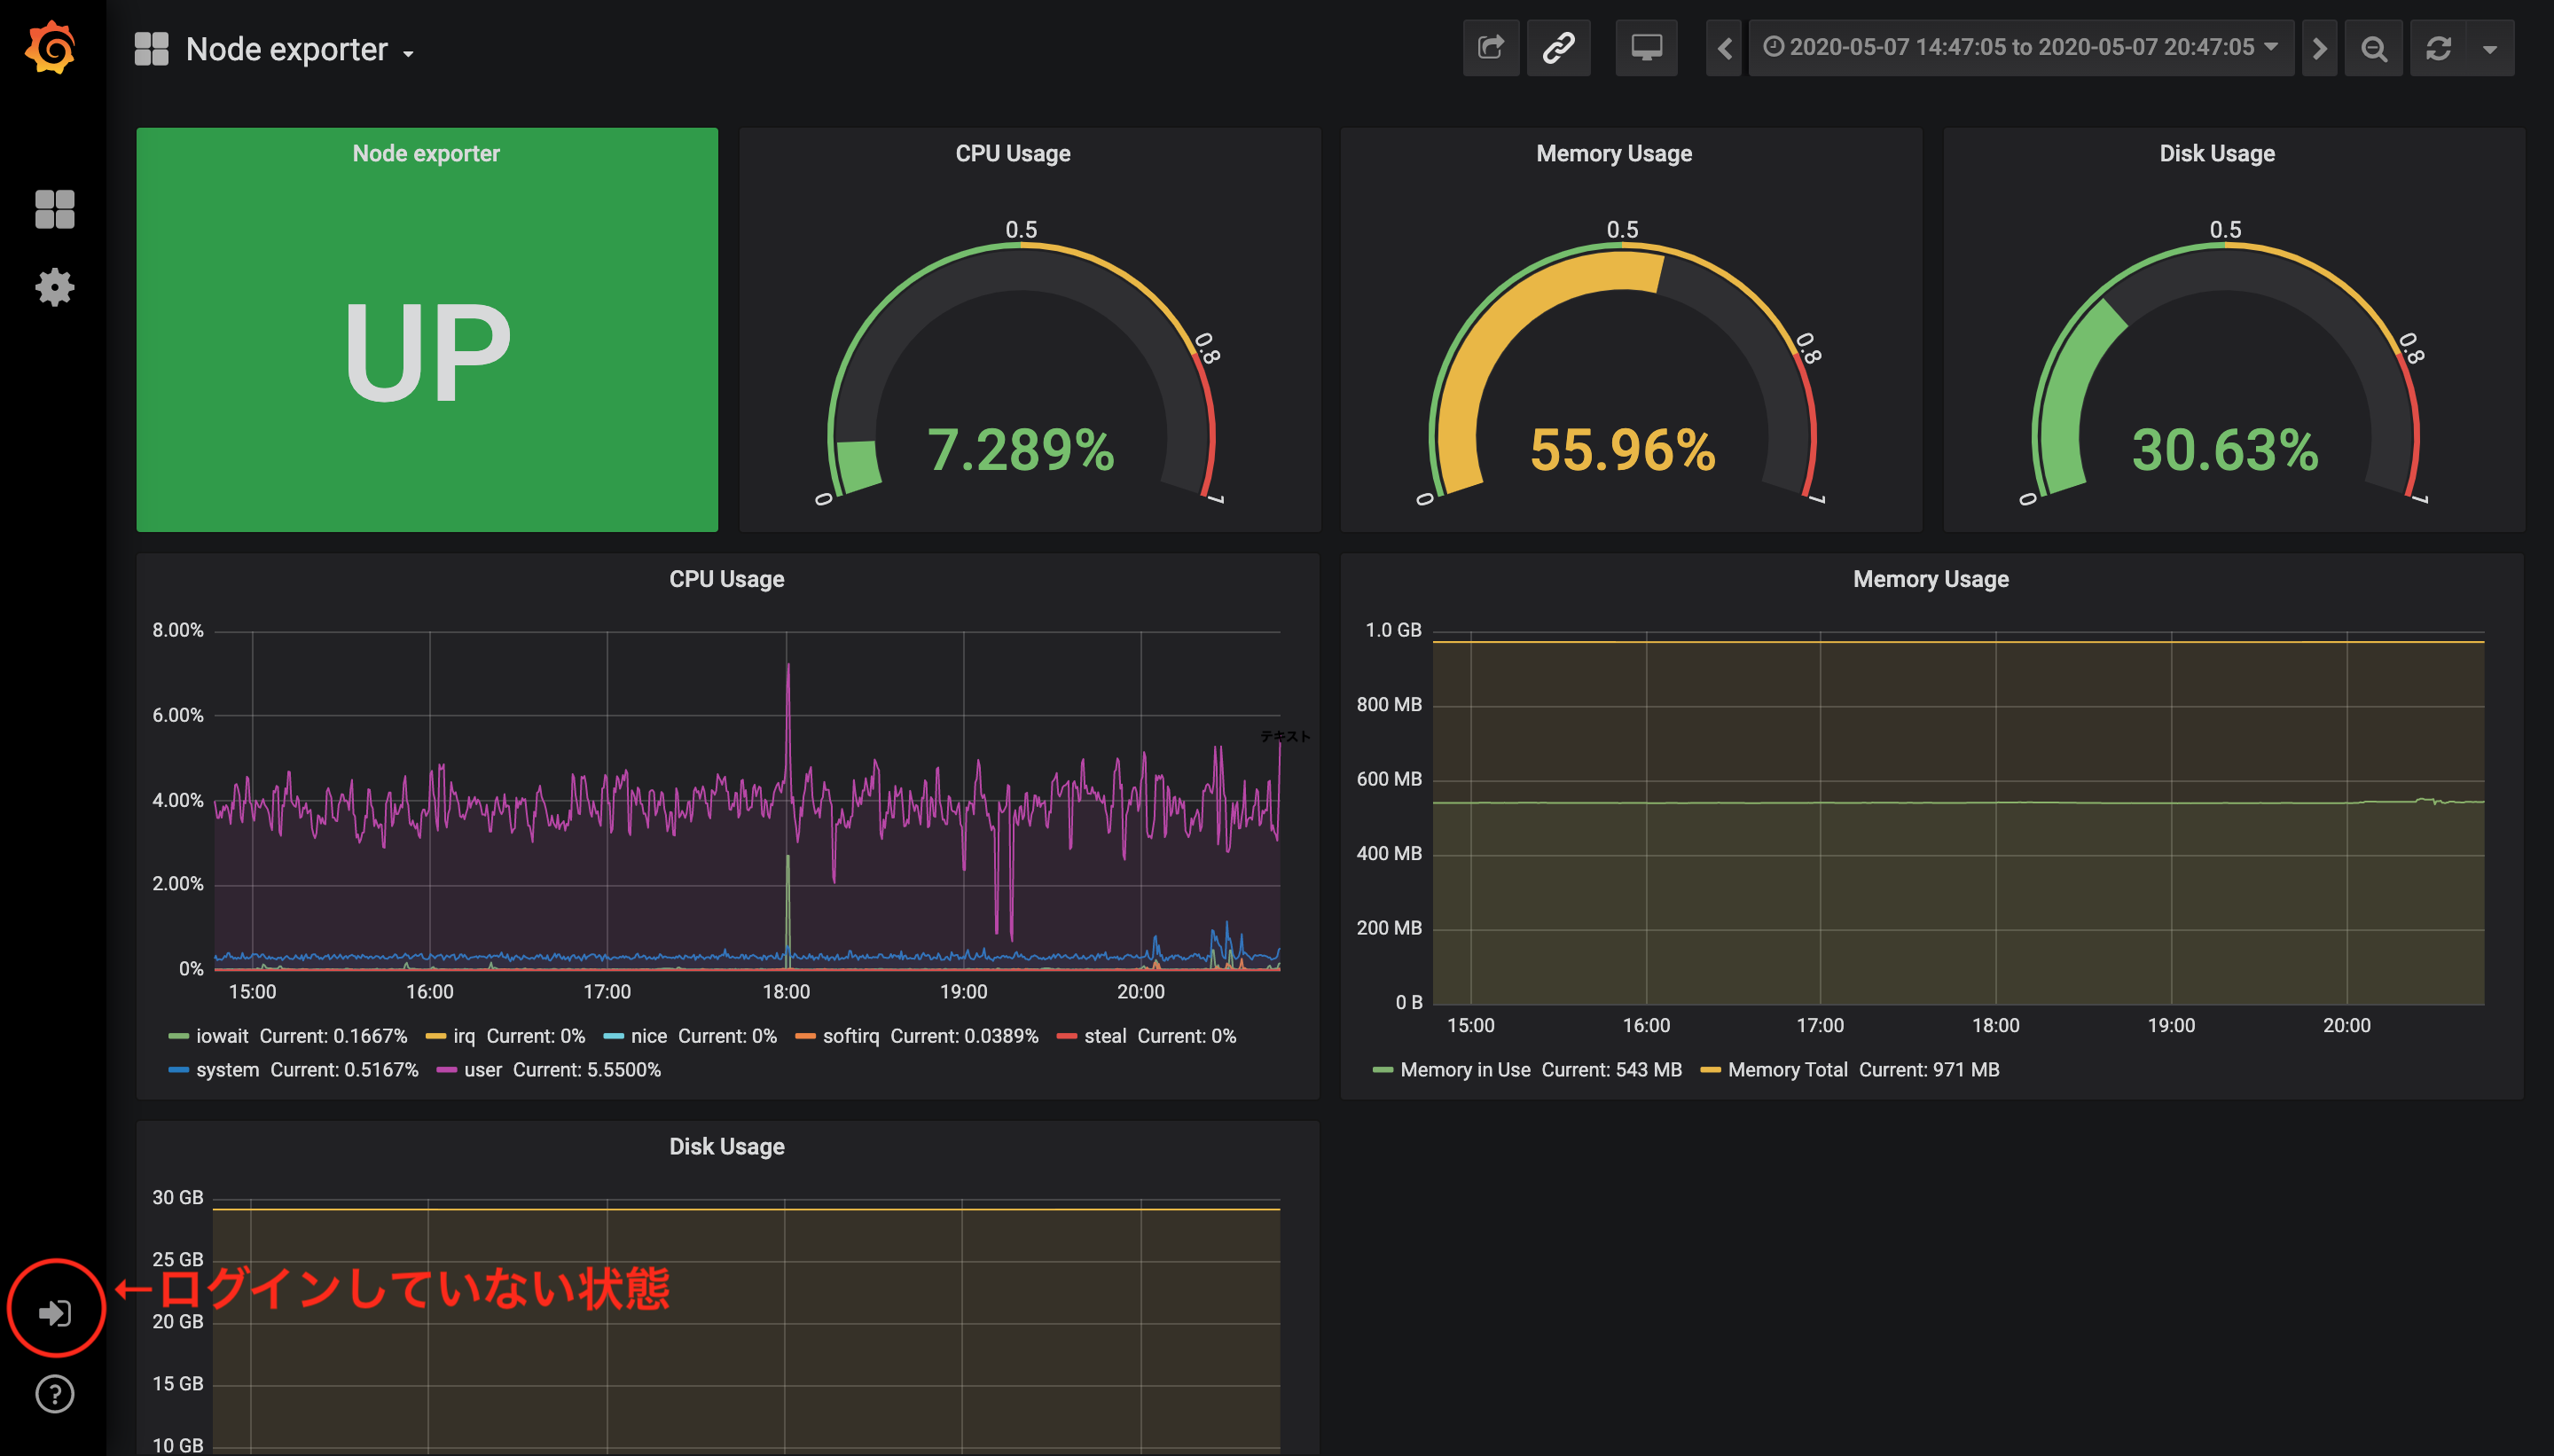Toggle the Memory Total series
The image size is (2554, 1456).
coord(1787,1070)
